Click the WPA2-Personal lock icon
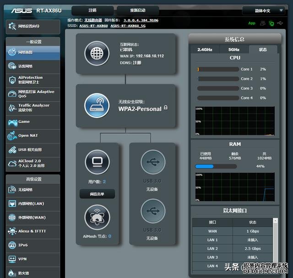Viewport: 293px width, 278px height. coord(166,107)
